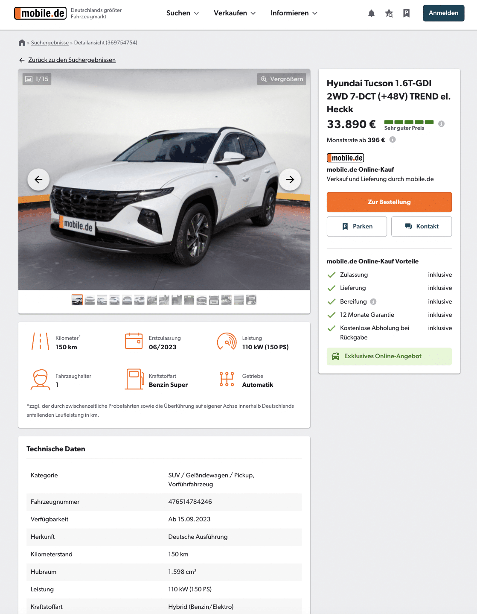The image size is (477, 614).
Task: Open saved searches star icon
Action: (x=389, y=13)
